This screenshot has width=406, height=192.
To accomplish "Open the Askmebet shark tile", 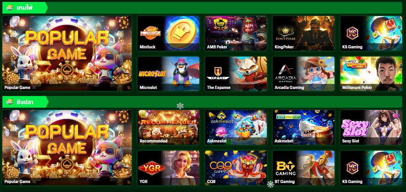I will pos(304,127).
